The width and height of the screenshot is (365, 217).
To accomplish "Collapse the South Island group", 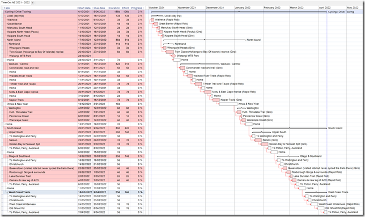I will tap(6, 128).
